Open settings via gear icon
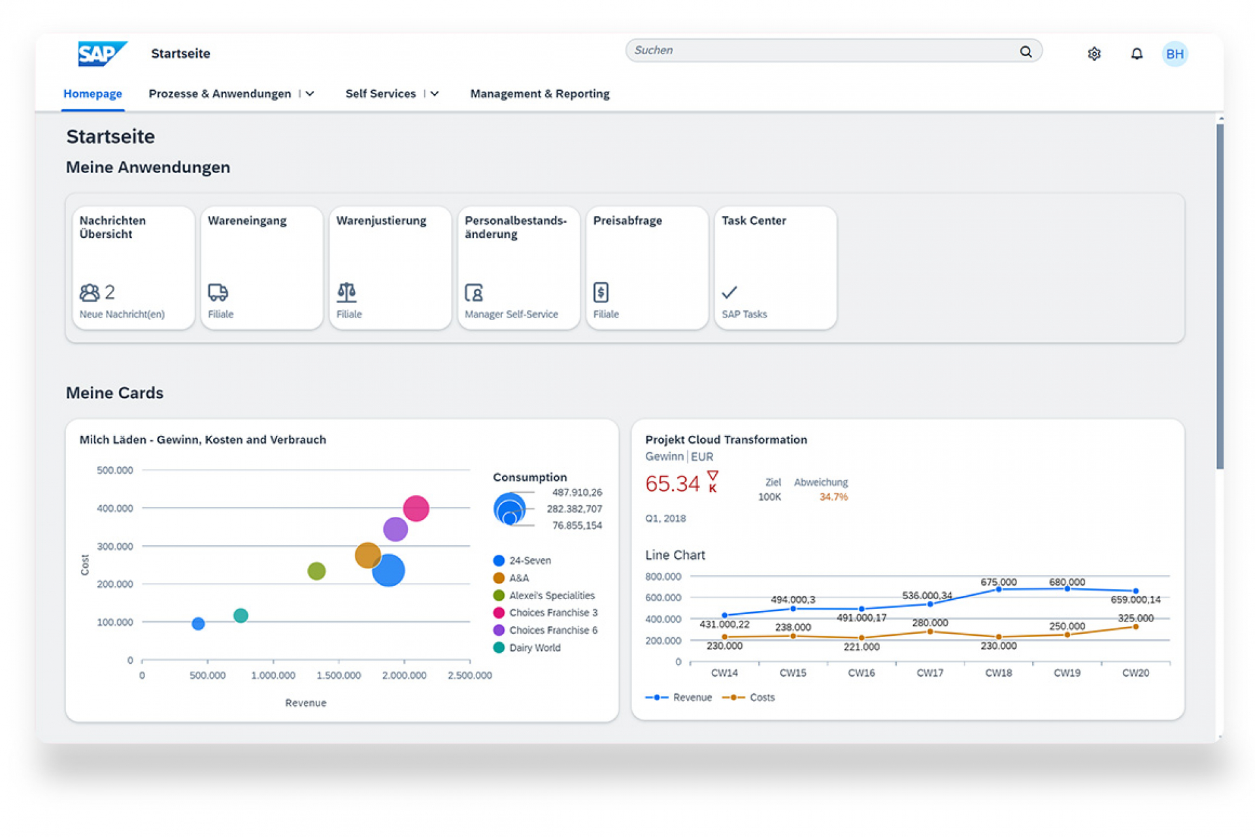Screen dimensions: 1255x837 (1094, 54)
